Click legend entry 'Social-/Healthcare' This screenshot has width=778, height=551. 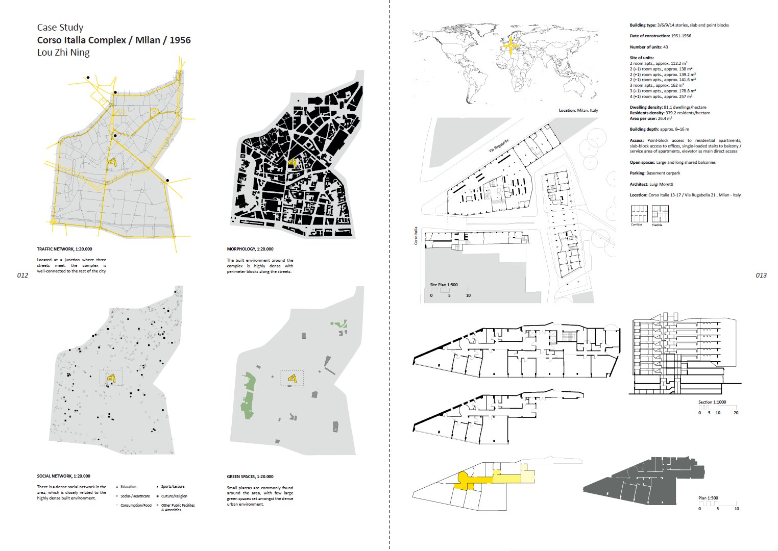[133, 496]
